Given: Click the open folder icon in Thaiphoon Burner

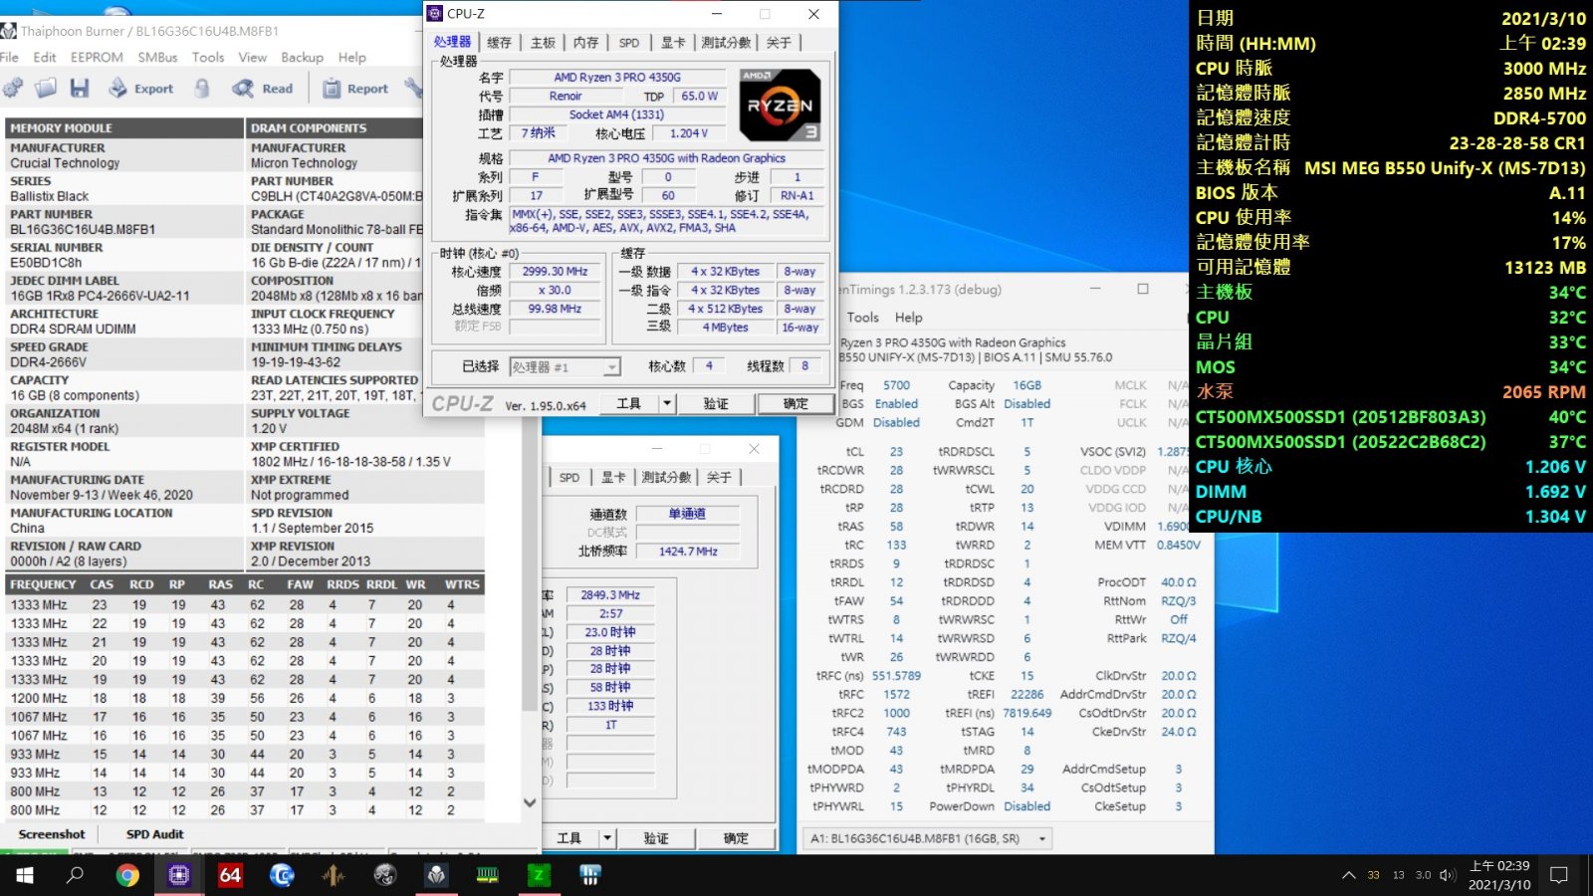Looking at the screenshot, I should (x=46, y=89).
